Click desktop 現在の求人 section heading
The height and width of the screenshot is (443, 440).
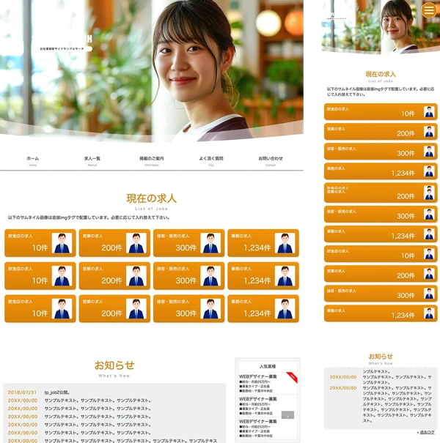click(x=151, y=198)
